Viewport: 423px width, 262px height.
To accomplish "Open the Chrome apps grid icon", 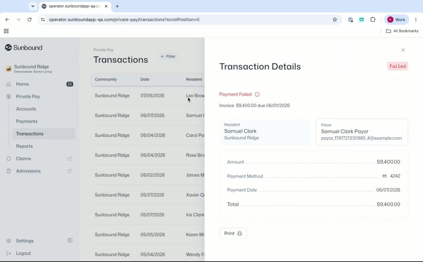I will coord(6,31).
